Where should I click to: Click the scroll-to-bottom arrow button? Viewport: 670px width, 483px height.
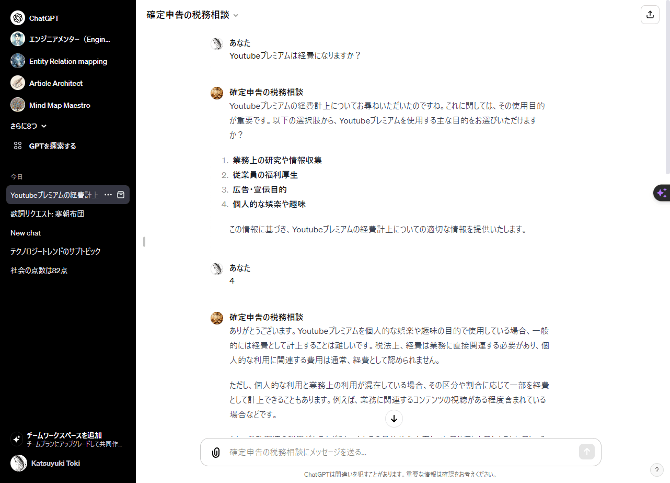[x=394, y=419]
